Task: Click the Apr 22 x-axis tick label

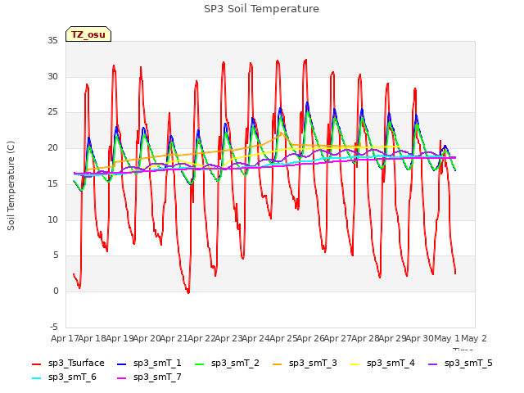Action: pos(201,338)
